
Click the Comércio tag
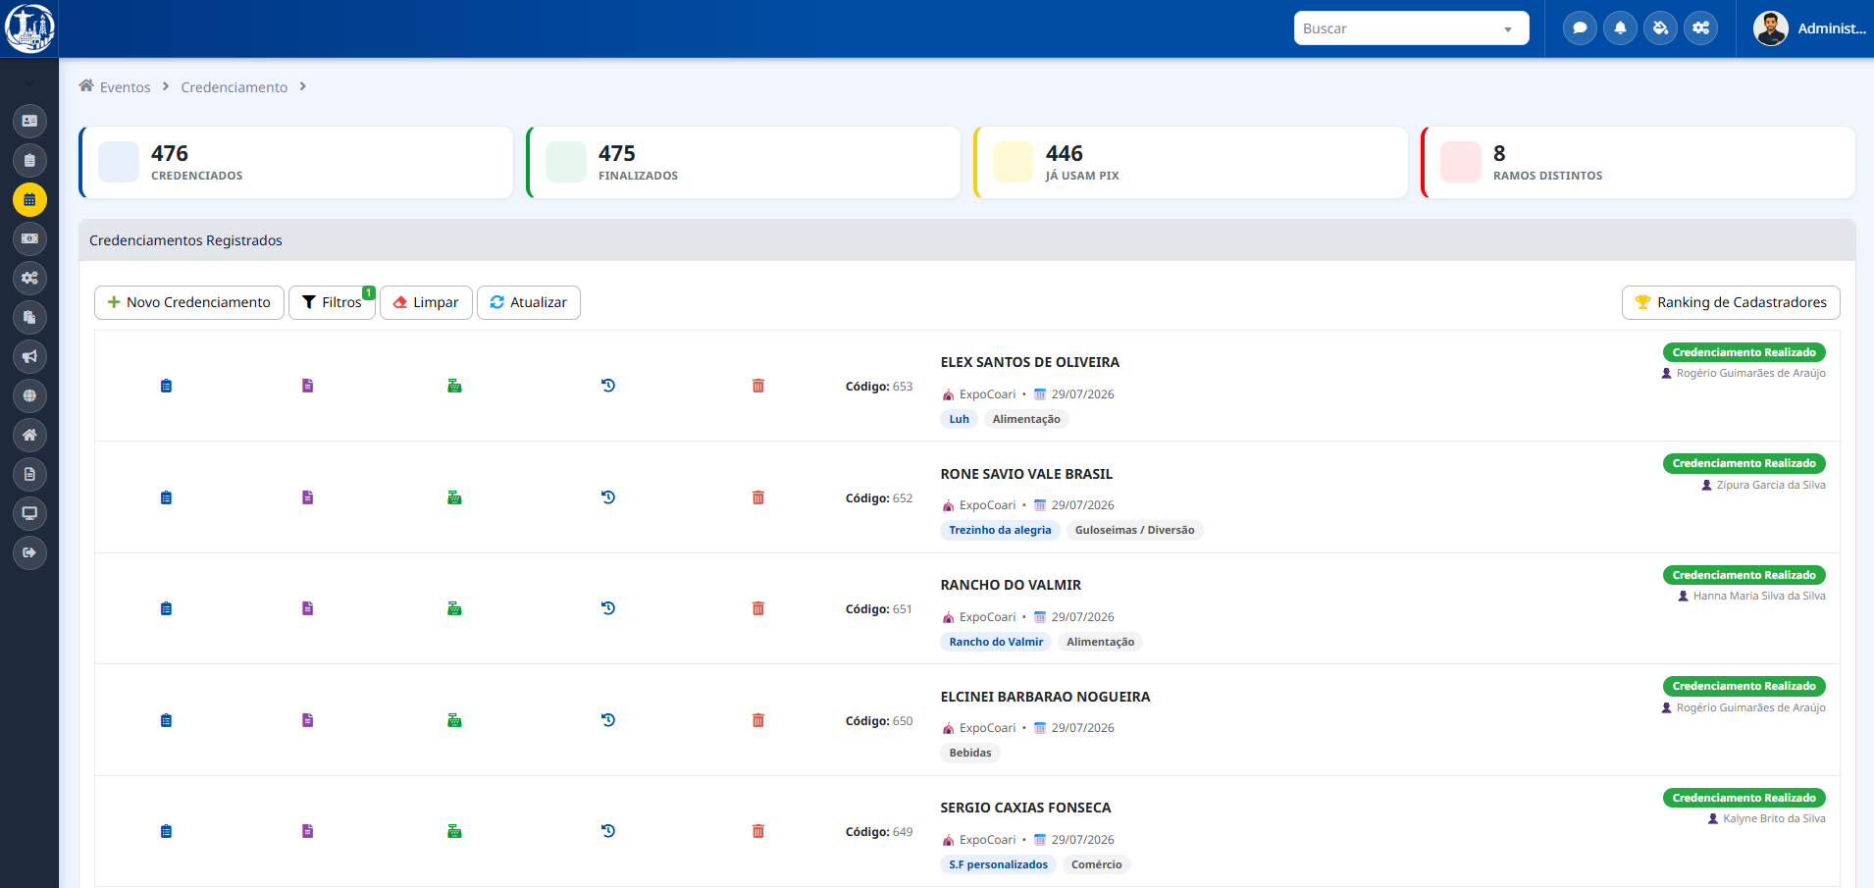[x=1097, y=864]
